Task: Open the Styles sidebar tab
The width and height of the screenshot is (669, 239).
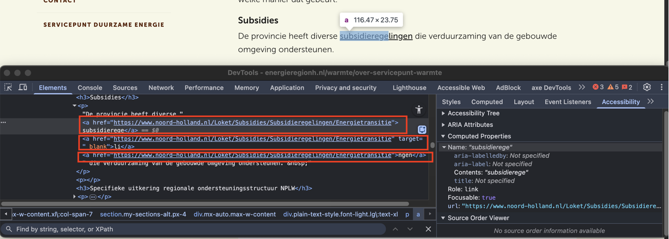Action: (x=451, y=102)
